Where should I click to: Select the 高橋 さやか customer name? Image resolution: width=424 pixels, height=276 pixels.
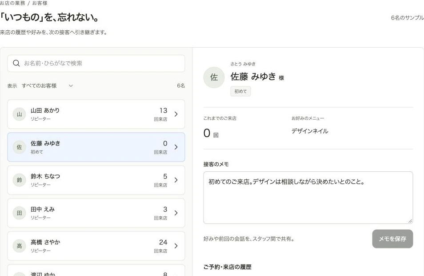tap(45, 242)
